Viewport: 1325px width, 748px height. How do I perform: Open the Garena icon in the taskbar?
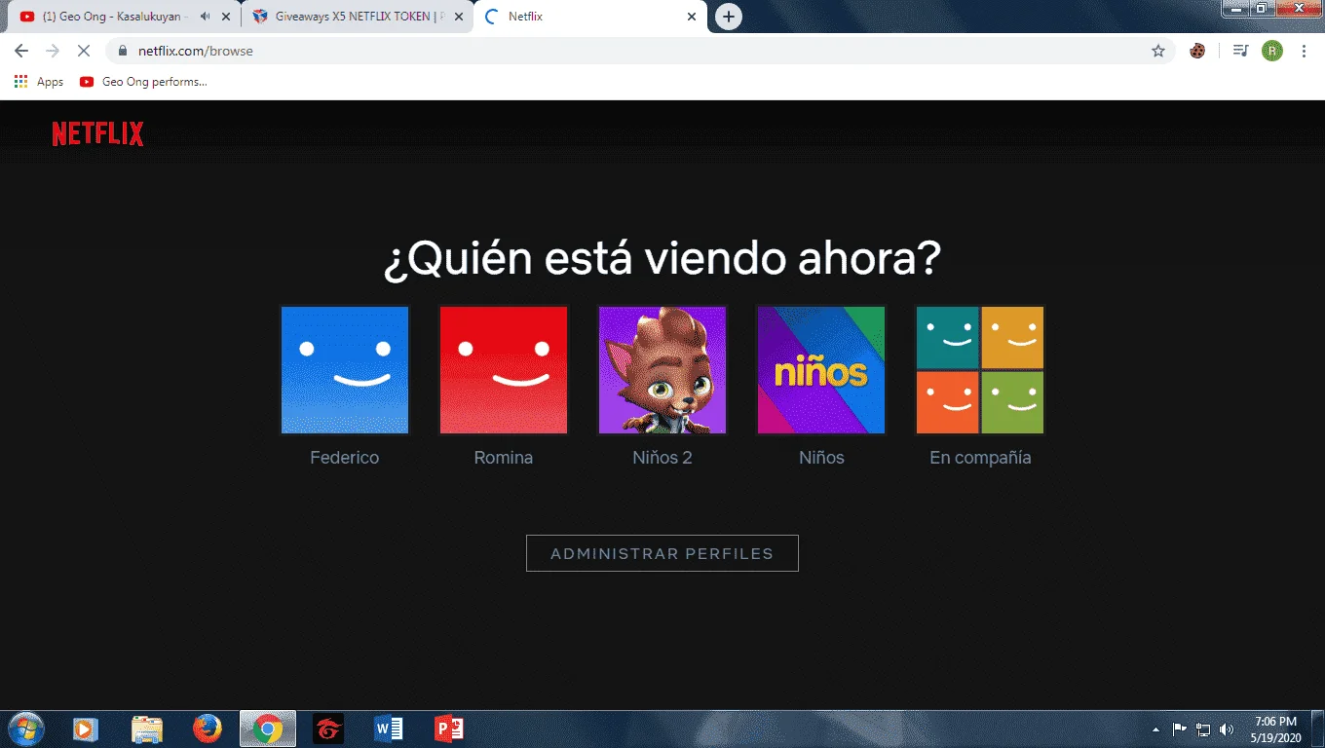[328, 729]
